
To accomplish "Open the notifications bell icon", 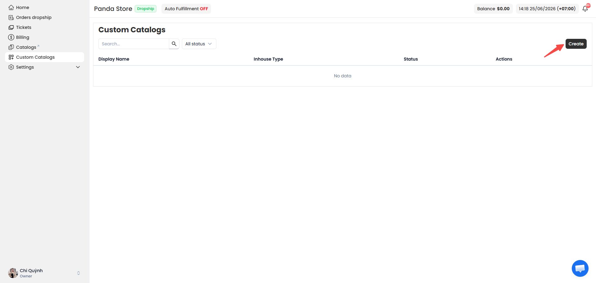I will pyautogui.click(x=585, y=9).
